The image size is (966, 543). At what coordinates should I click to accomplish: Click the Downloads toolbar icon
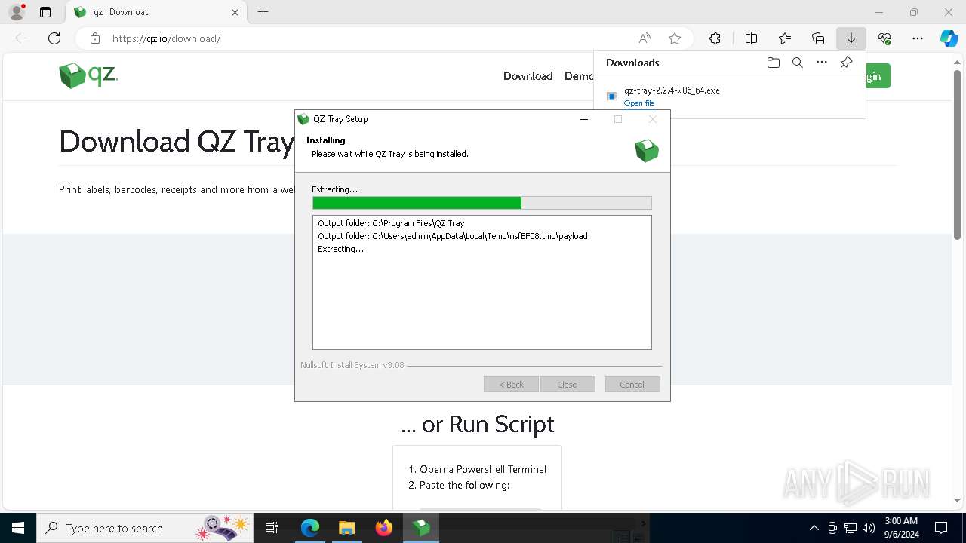[x=851, y=38]
